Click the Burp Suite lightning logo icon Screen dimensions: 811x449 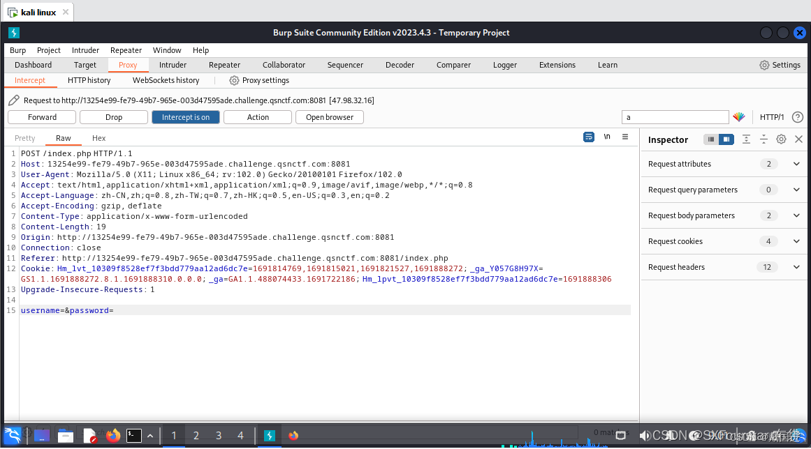coord(14,33)
